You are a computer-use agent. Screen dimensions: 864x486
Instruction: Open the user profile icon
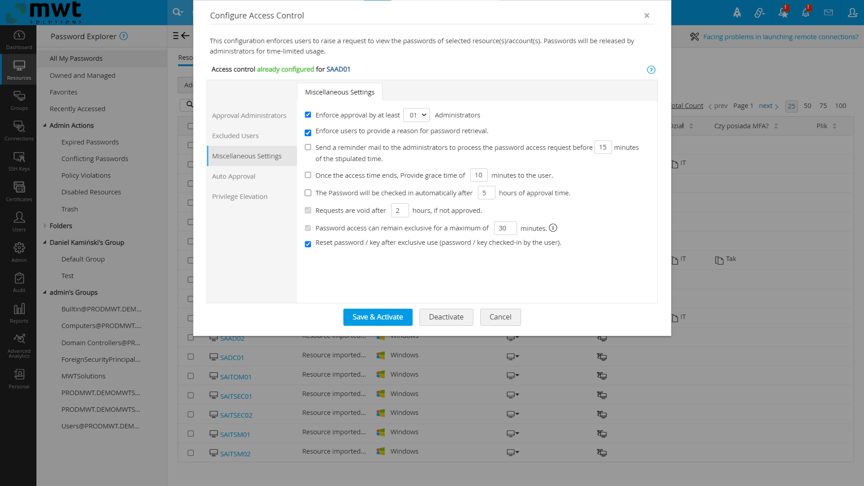pyautogui.click(x=853, y=12)
